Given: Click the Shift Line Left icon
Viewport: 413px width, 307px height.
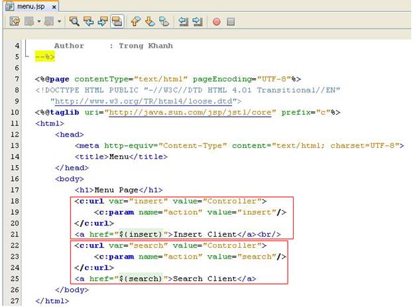Looking at the screenshot, I should tap(184, 21).
